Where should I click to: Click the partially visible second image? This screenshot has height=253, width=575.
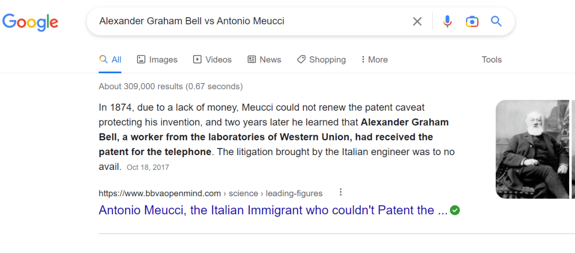pyautogui.click(x=573, y=149)
